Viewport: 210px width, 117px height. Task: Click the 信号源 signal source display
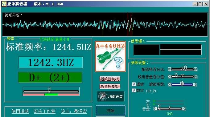click(x=167, y=50)
